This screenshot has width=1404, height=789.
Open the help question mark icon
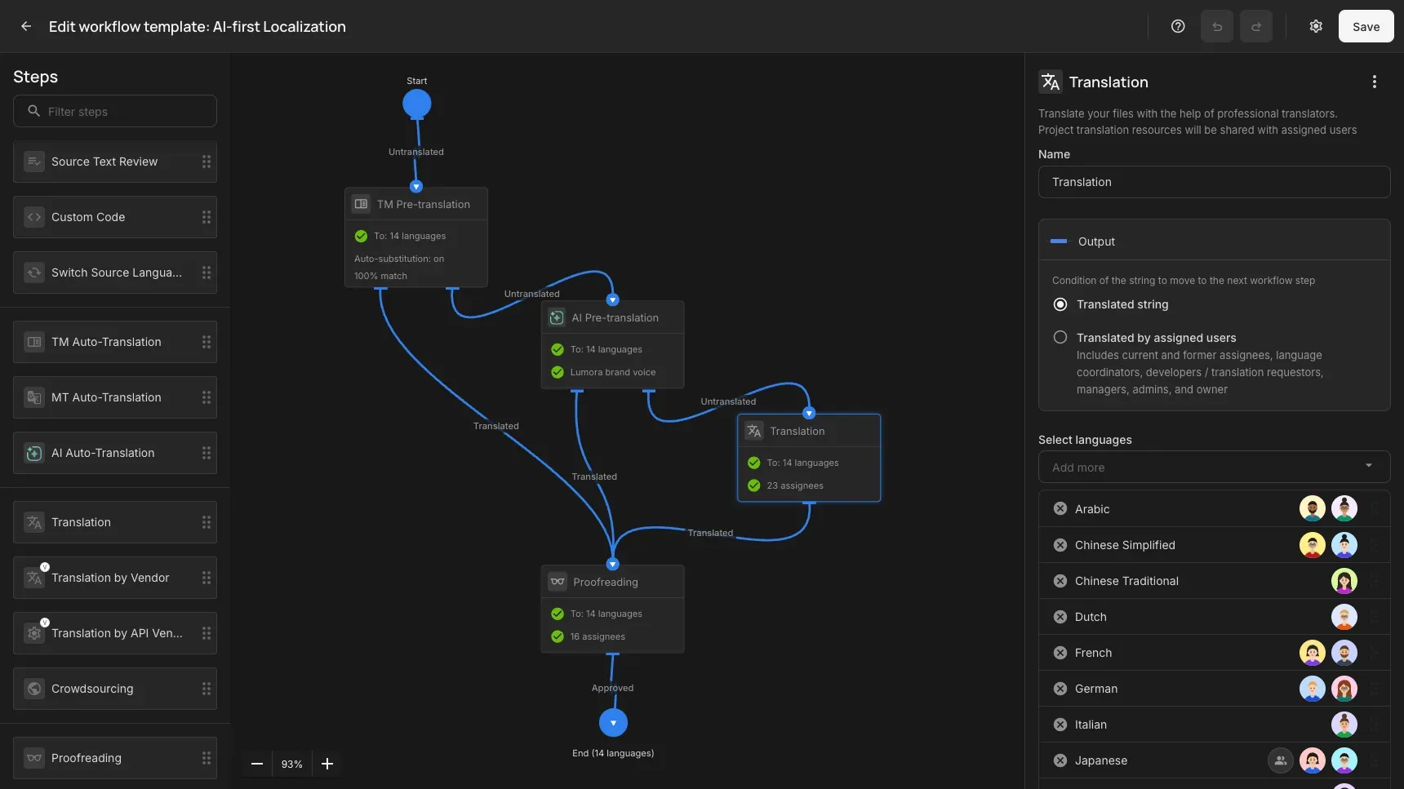[x=1178, y=26]
